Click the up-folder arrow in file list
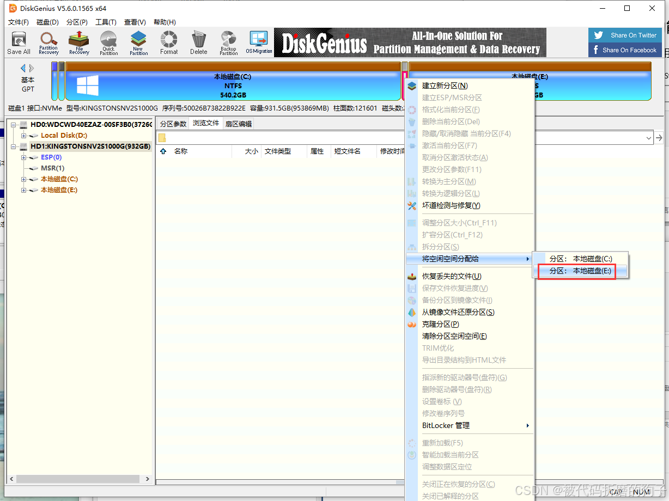Image resolution: width=669 pixels, height=501 pixels. tap(163, 151)
